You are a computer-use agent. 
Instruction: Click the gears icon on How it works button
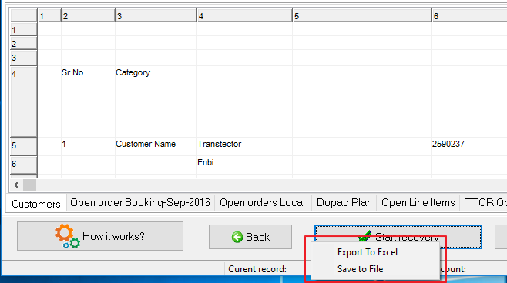pos(67,236)
